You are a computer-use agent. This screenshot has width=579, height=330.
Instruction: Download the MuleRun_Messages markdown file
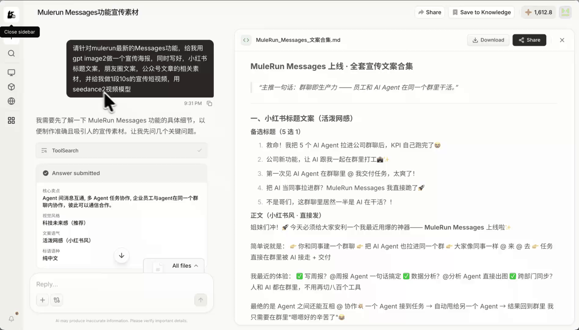coord(488,40)
